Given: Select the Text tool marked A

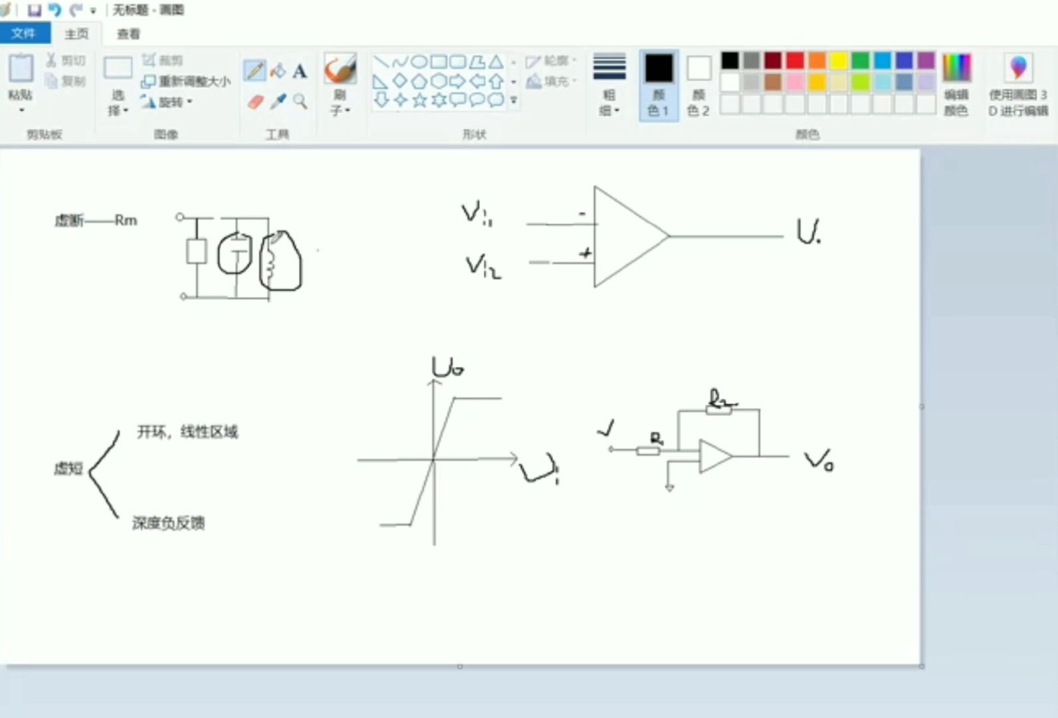Looking at the screenshot, I should click(x=300, y=70).
